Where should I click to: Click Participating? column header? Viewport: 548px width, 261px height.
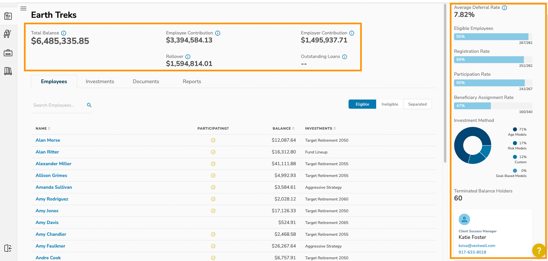(x=213, y=128)
